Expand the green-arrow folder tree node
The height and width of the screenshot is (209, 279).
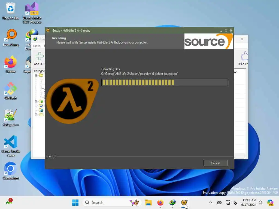click(36, 102)
